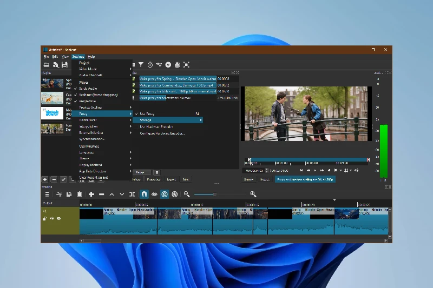The image size is (433, 288).
Task: Click the playlist add plus button
Action: (45, 179)
